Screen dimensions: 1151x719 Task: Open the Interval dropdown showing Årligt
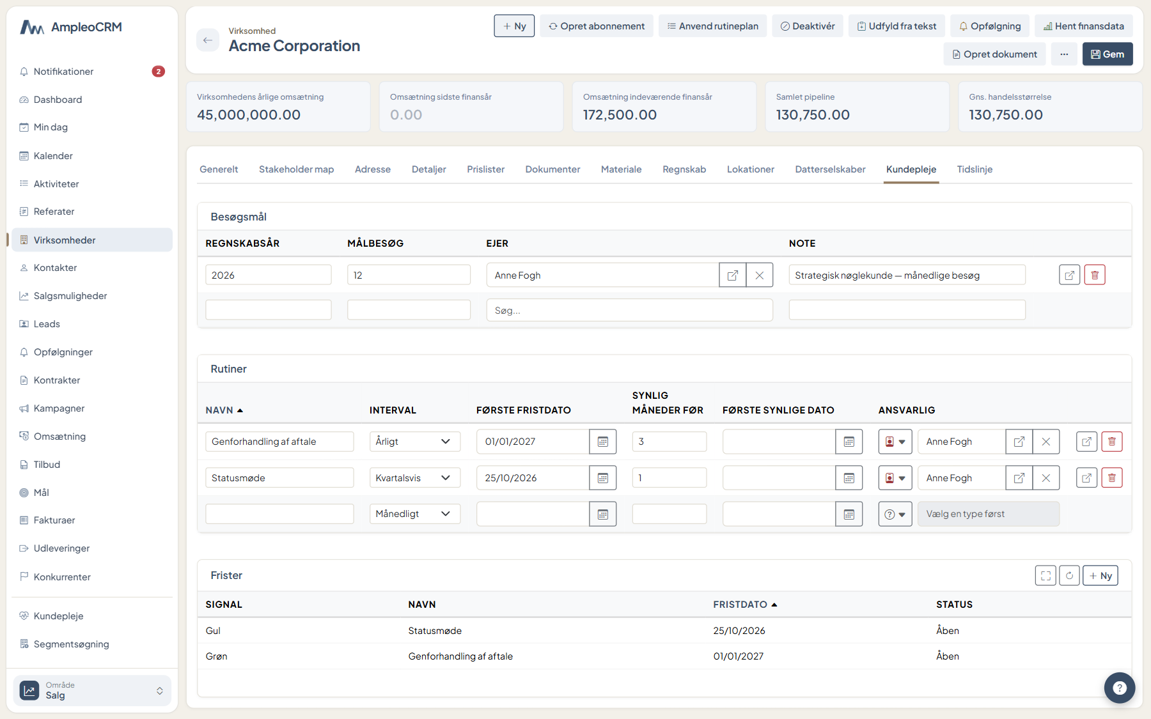pos(414,442)
